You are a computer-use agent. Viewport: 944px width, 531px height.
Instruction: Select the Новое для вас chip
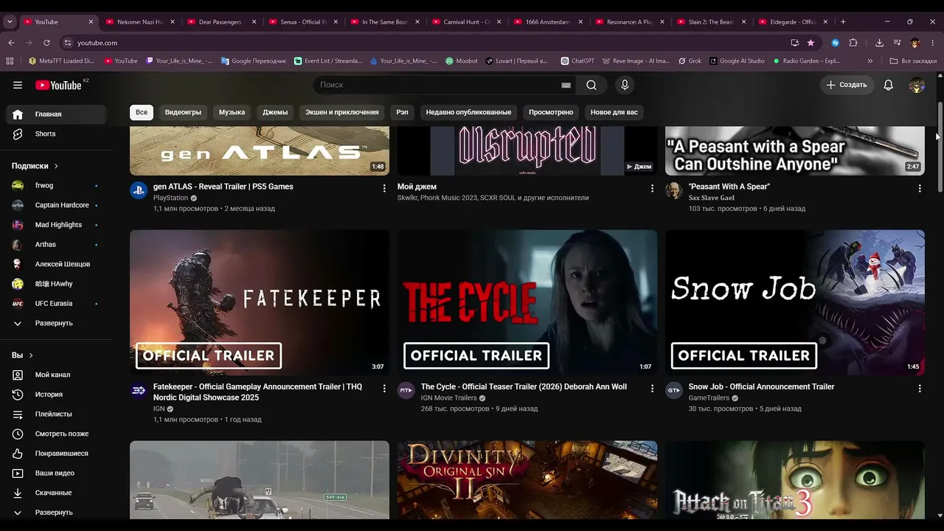pyautogui.click(x=614, y=112)
